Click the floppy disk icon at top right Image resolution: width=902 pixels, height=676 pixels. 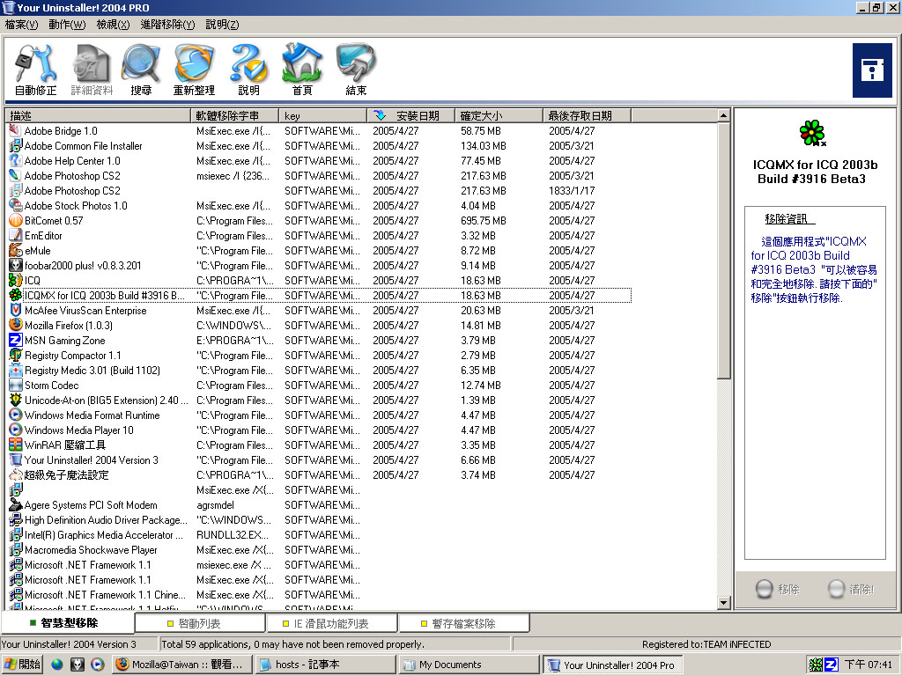point(872,70)
